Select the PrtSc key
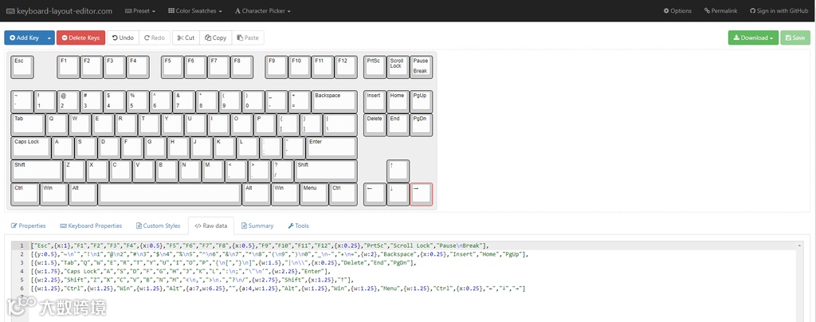This screenshot has width=816, height=322. tap(375, 67)
